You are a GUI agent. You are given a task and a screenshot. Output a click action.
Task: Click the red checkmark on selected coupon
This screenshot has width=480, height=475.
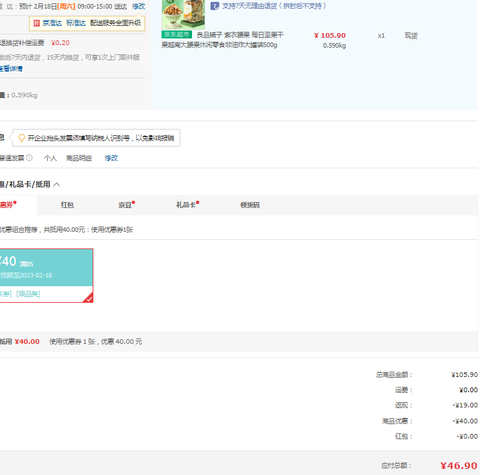point(89,298)
